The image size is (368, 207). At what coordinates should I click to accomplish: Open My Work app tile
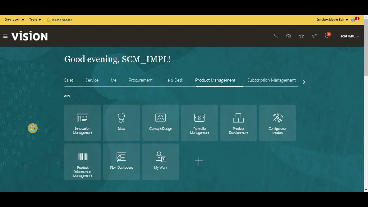[x=160, y=162]
